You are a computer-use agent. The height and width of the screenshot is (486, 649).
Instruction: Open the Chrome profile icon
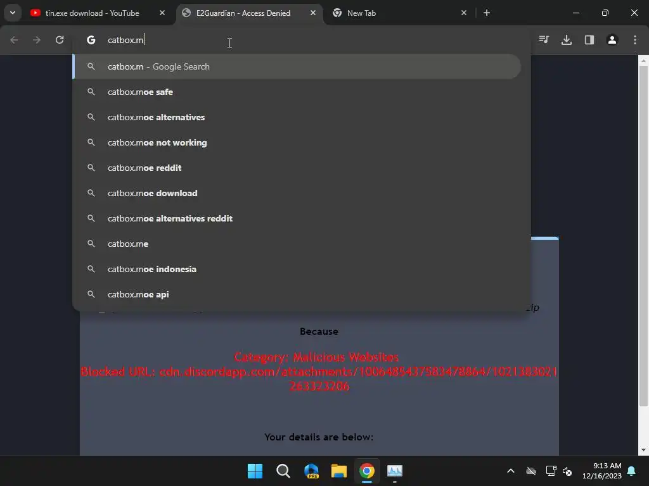point(612,40)
